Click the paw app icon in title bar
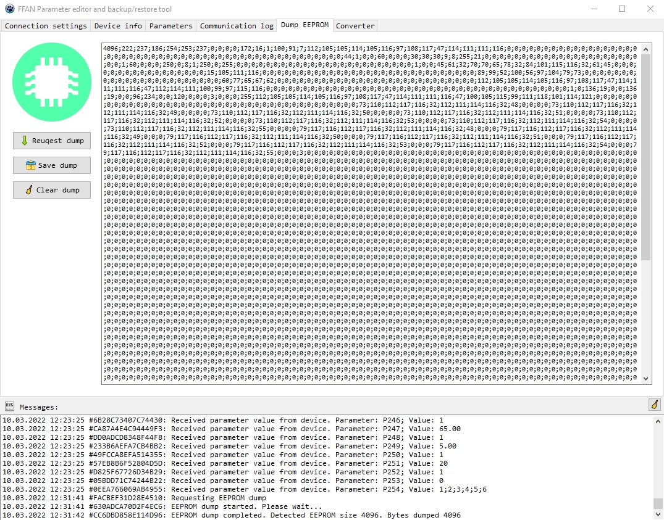Viewport: 664px width, 520px height. 9,9
